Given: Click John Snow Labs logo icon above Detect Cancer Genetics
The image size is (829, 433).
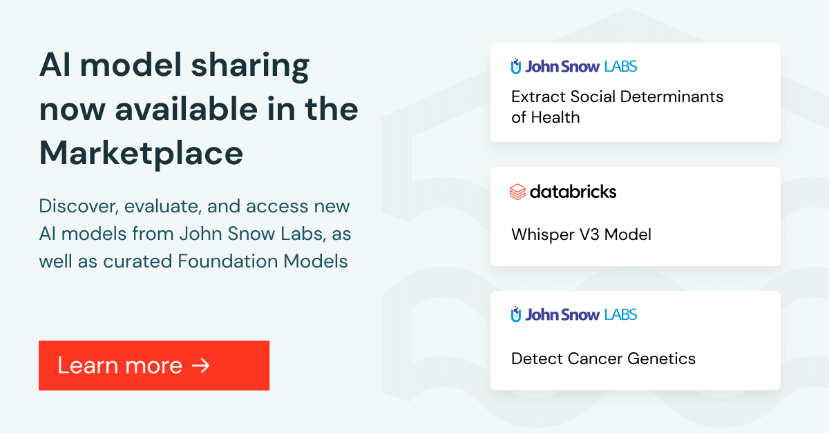Looking at the screenshot, I should tap(516, 315).
